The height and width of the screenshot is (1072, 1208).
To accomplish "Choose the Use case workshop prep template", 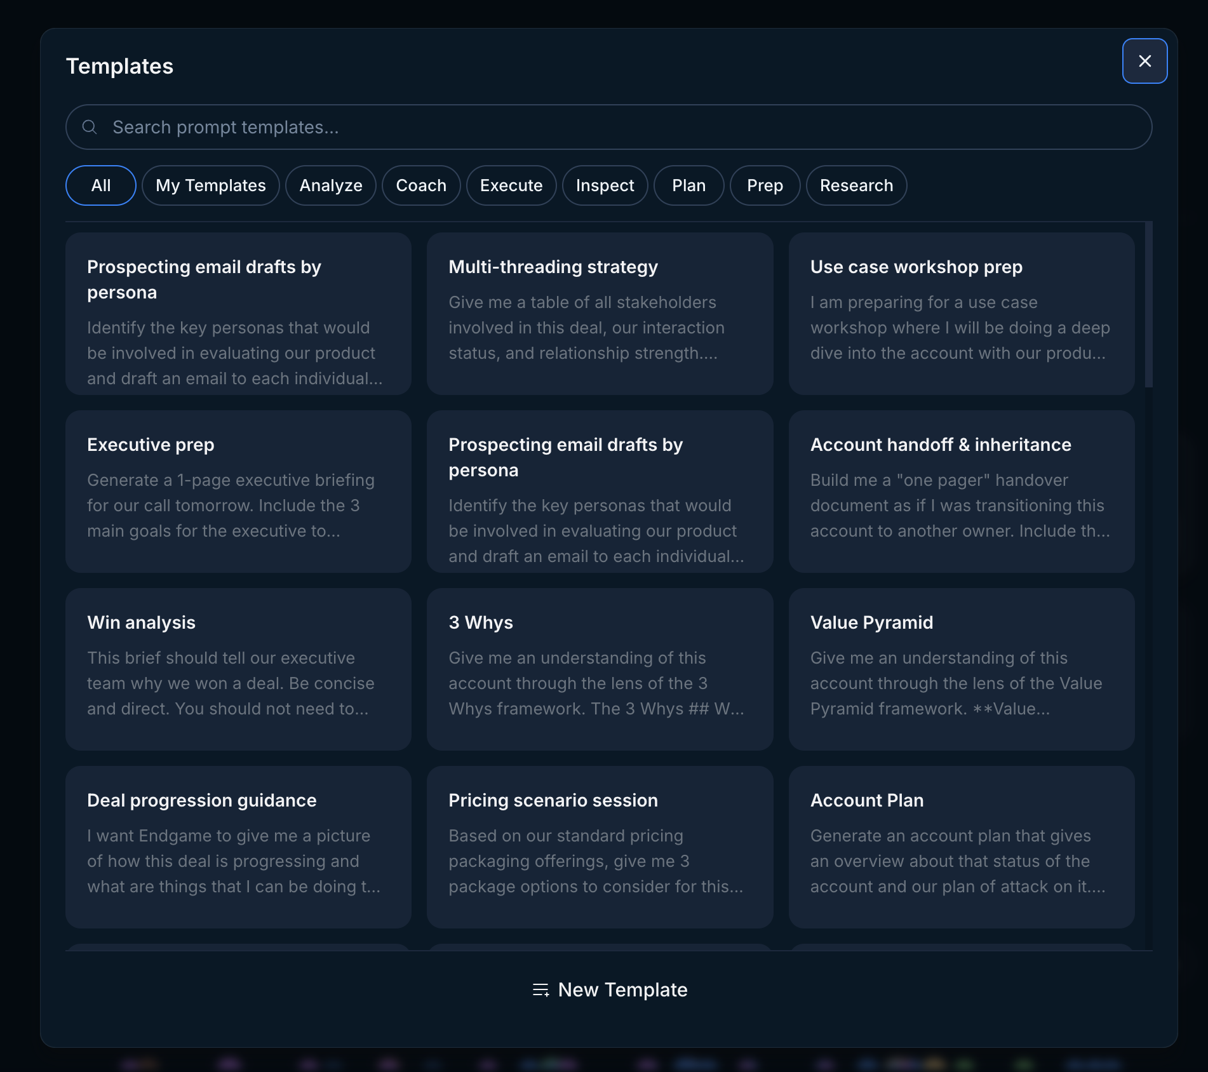I will [x=962, y=314].
